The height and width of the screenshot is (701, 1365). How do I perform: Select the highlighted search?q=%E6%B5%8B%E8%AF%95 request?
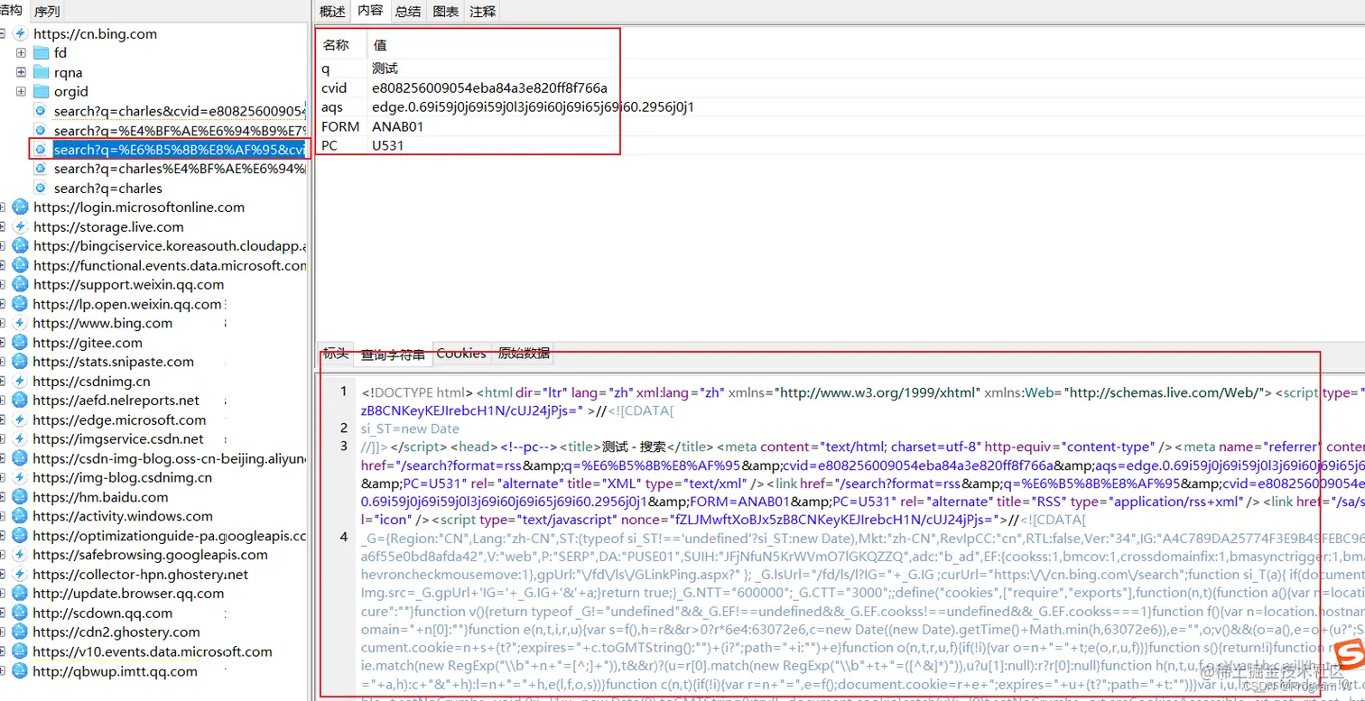coord(179,149)
